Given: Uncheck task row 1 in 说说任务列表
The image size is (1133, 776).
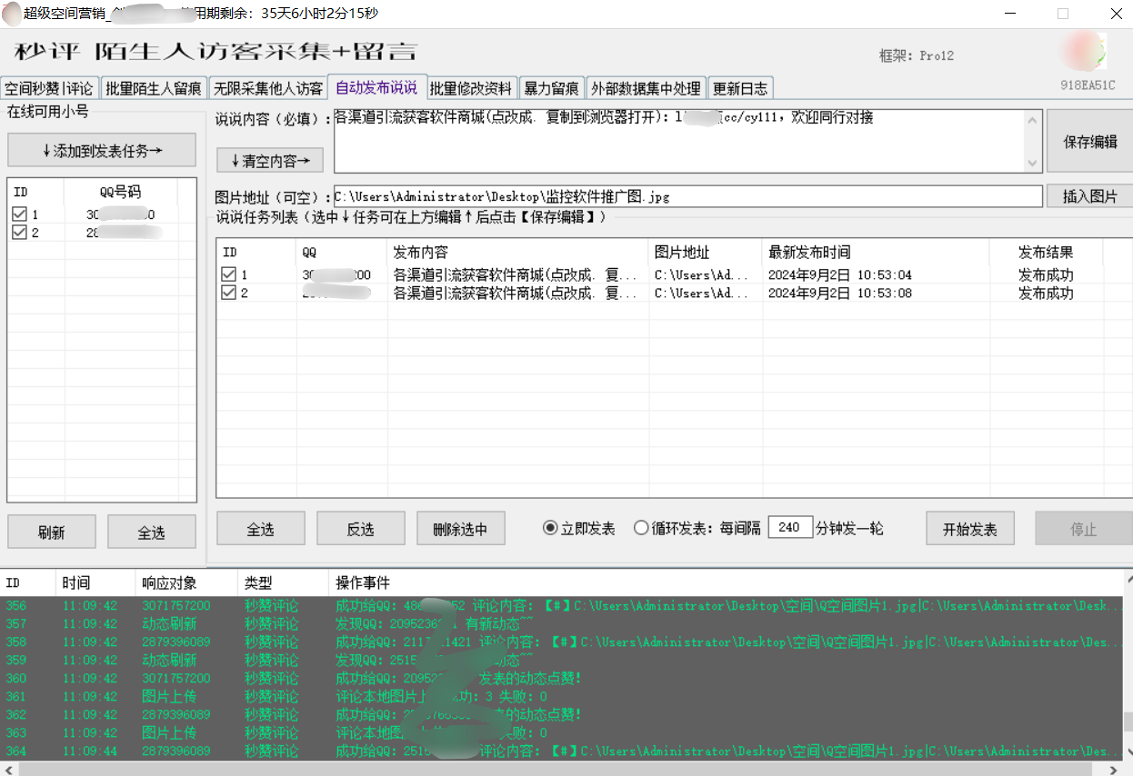Looking at the screenshot, I should (x=229, y=274).
